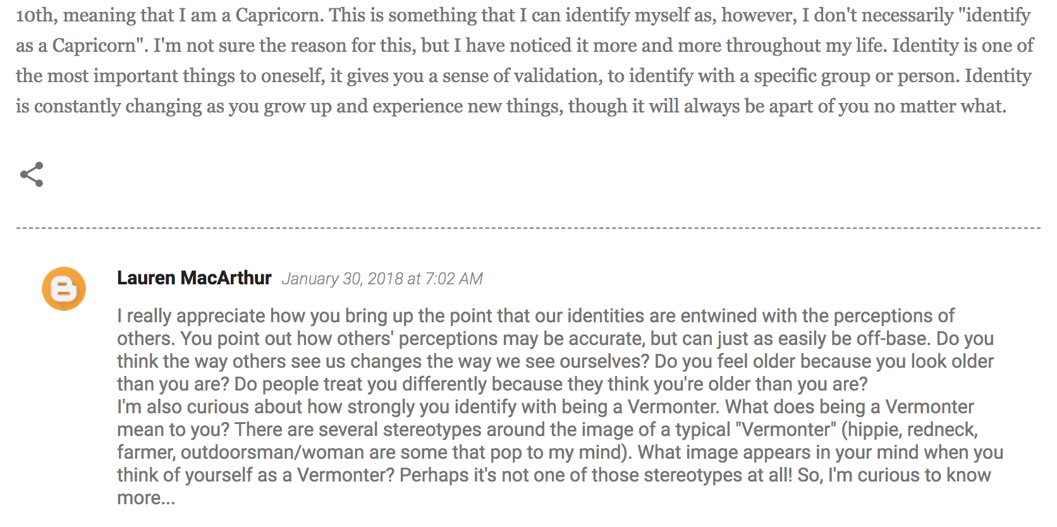Click the dashed divider line above comments
The height and width of the screenshot is (527, 1057).
coord(528,227)
